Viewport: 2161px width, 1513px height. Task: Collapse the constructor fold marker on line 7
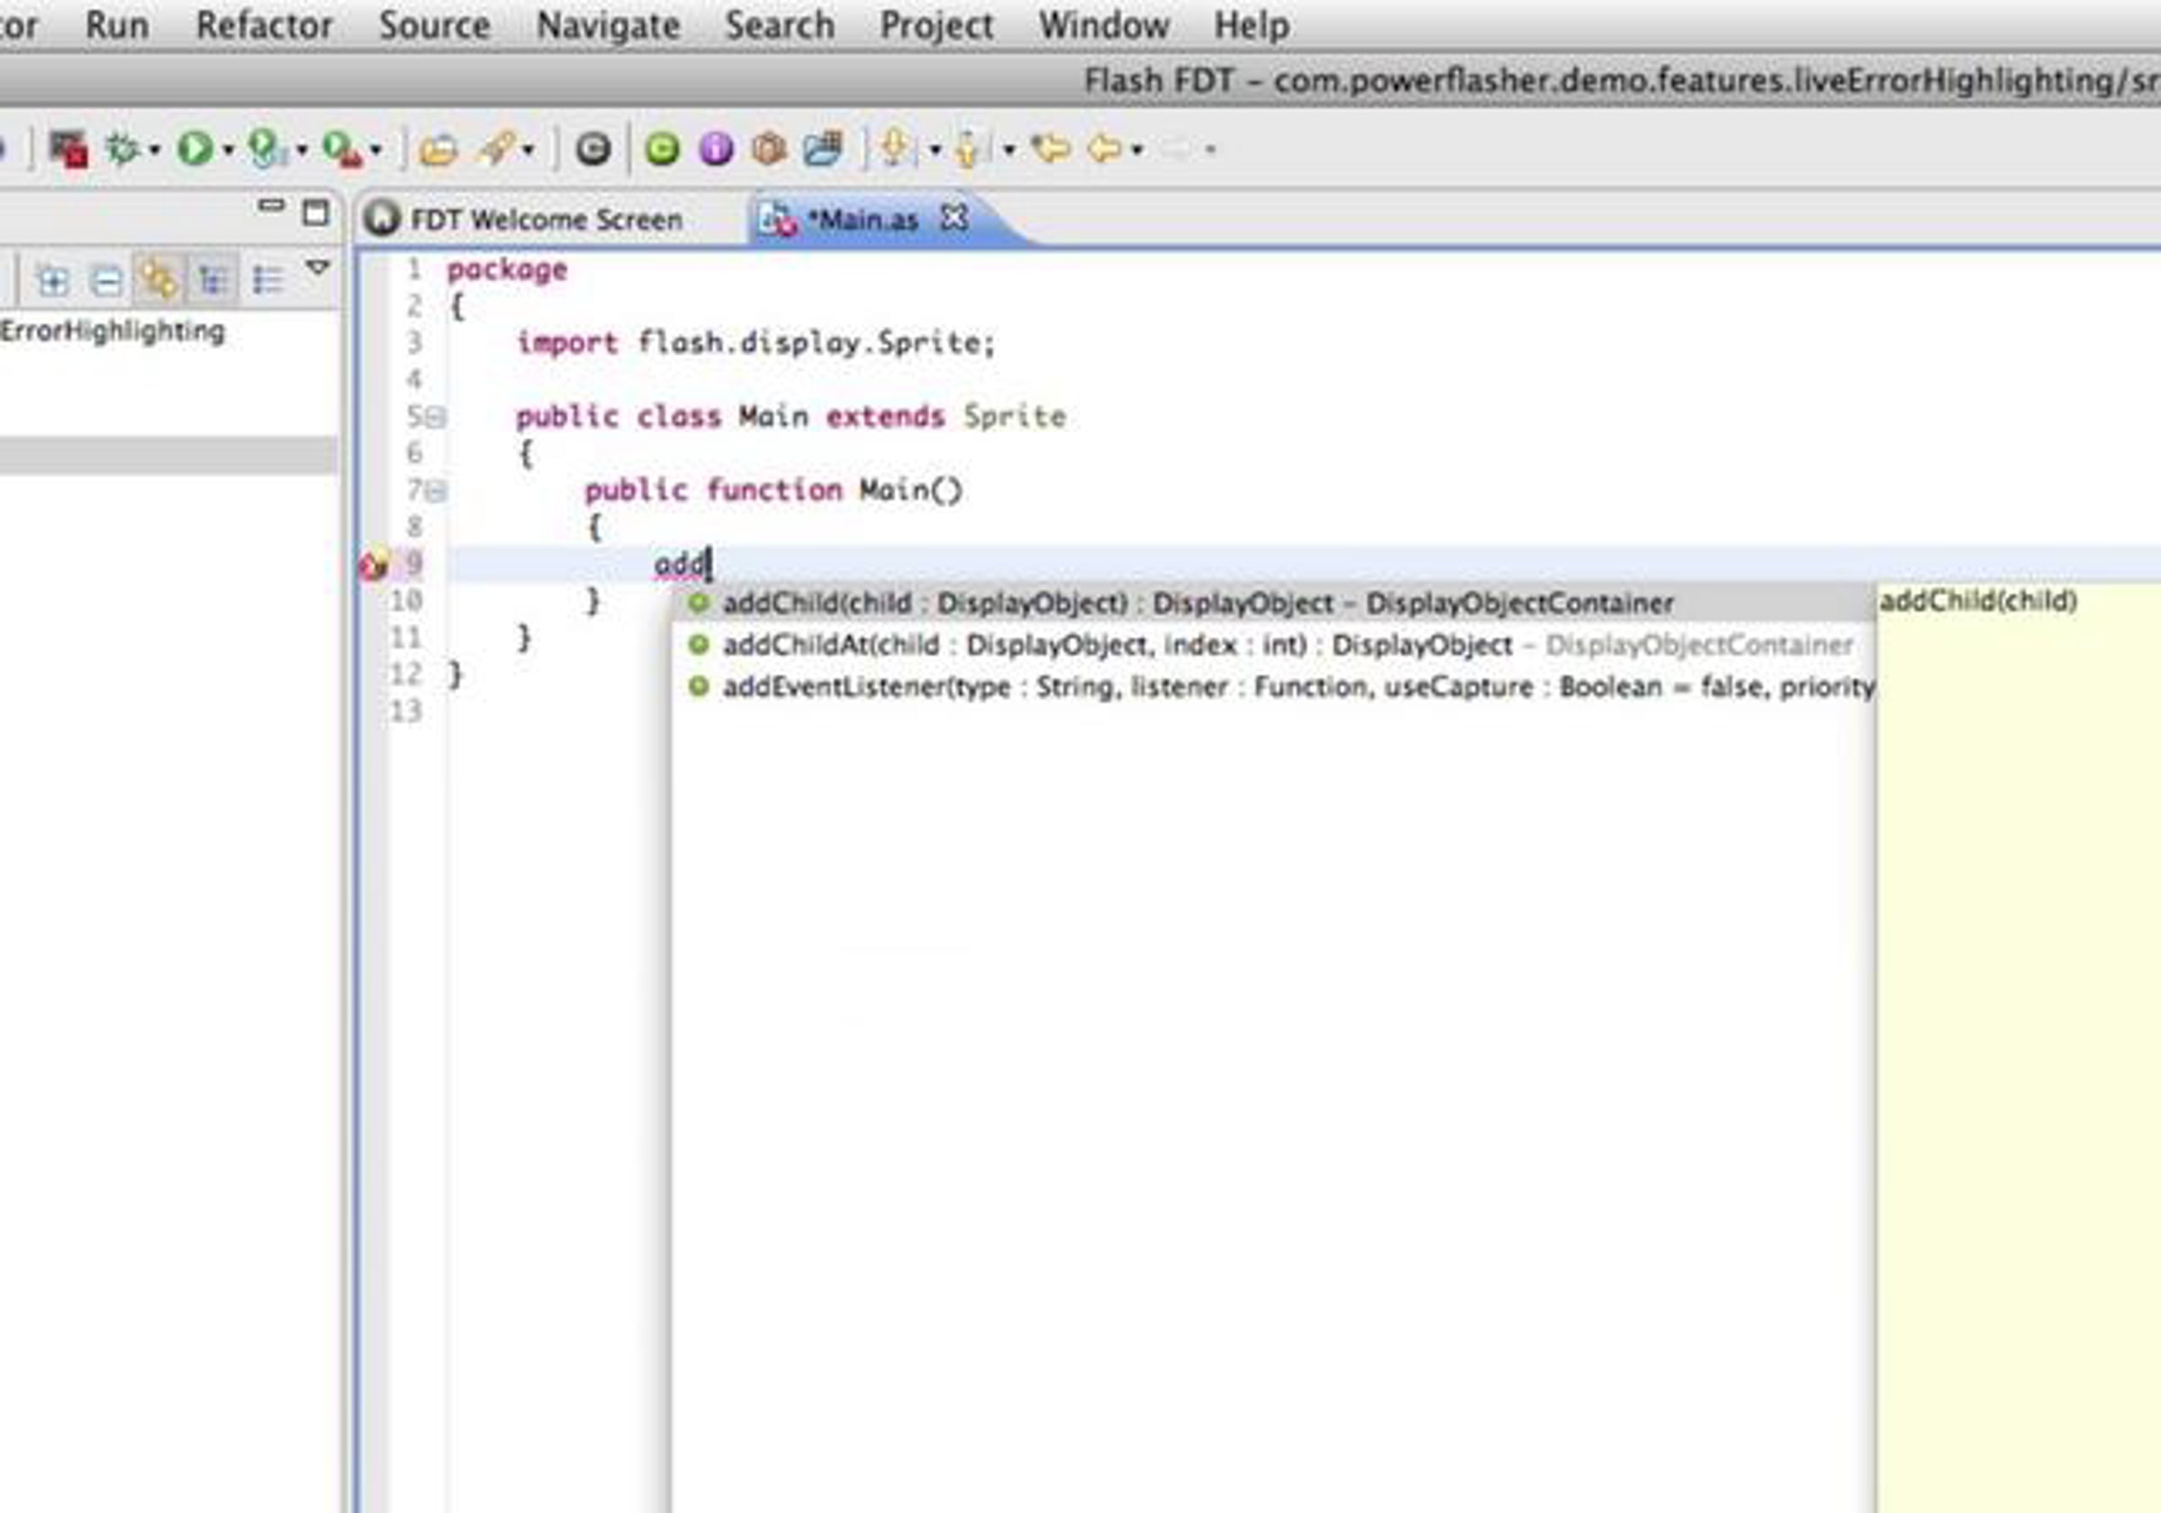point(437,491)
